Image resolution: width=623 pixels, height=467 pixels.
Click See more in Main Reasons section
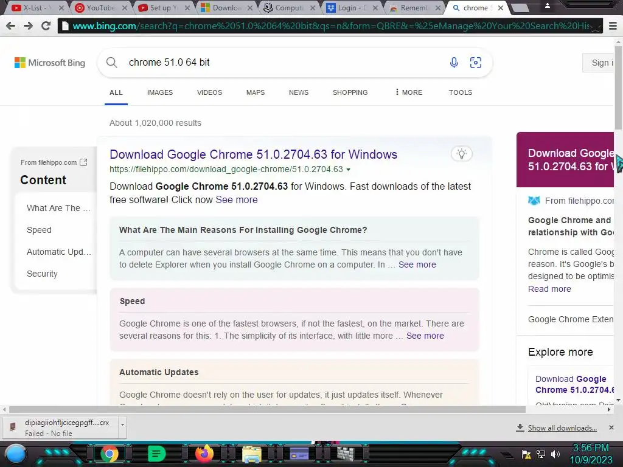[x=417, y=265]
